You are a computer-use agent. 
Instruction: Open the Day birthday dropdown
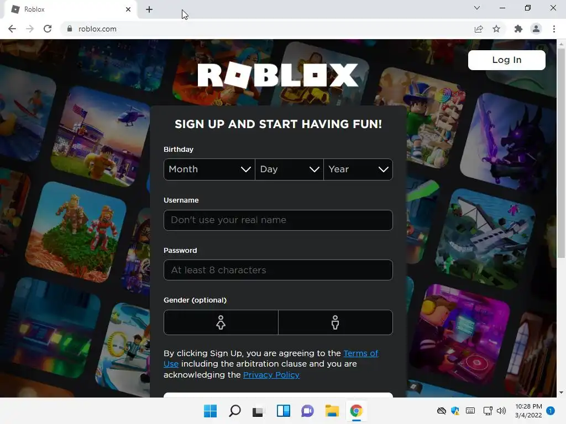(x=290, y=169)
